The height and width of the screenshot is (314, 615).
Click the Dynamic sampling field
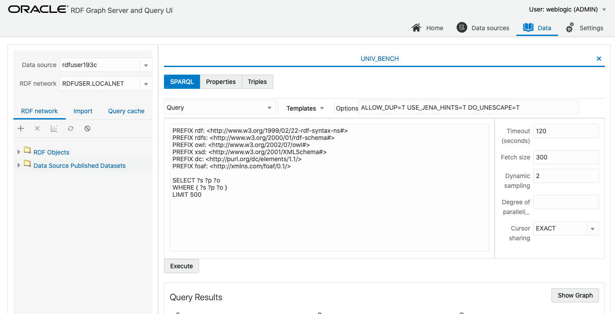click(x=566, y=176)
